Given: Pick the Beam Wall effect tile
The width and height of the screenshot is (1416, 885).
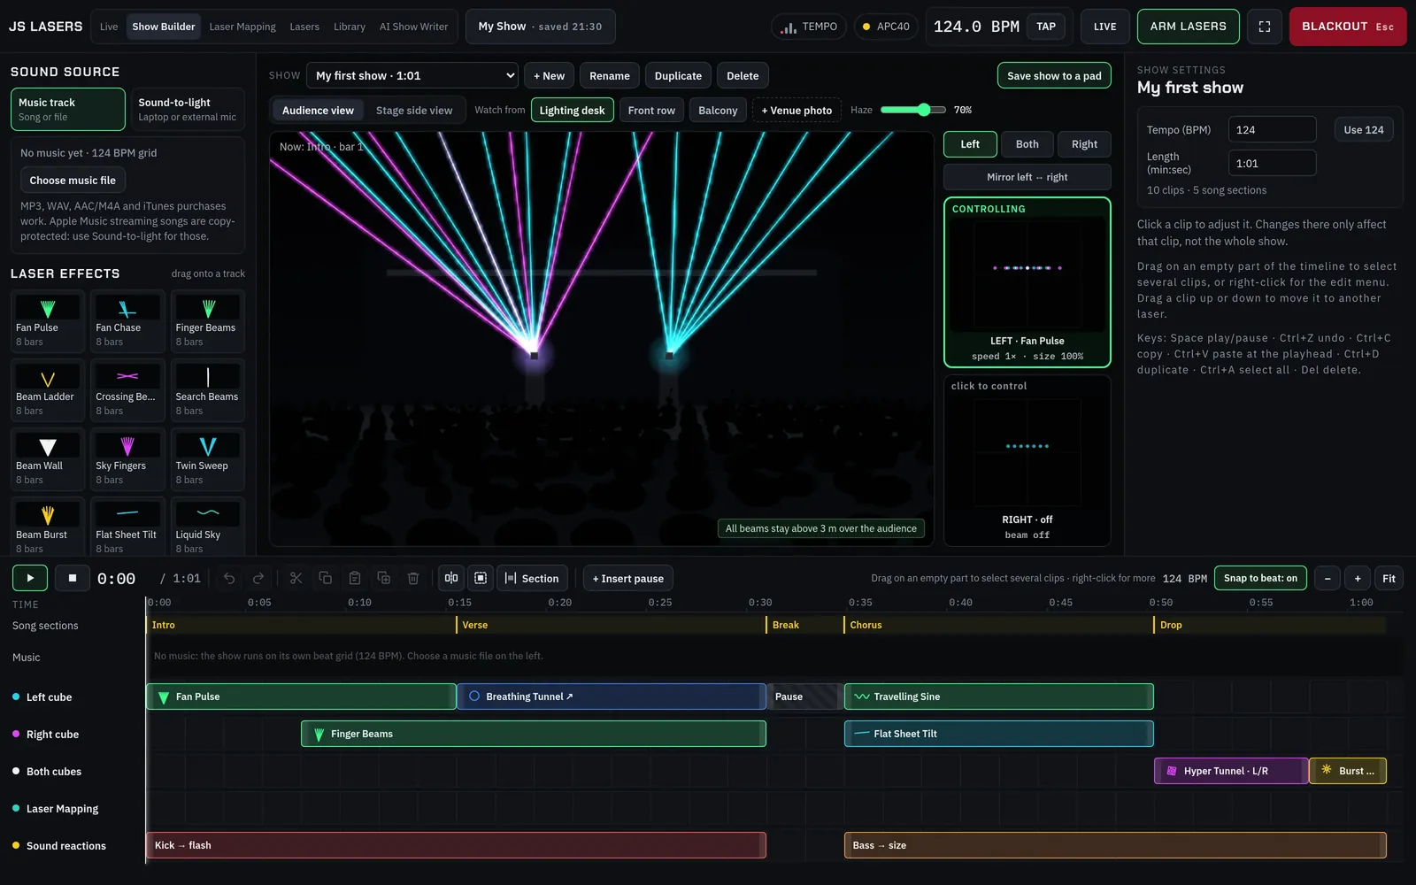Looking at the screenshot, I should (48, 460).
